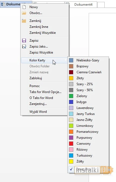Switch to the Dokument4 tab
The height and width of the screenshot is (182, 116).
81,5
